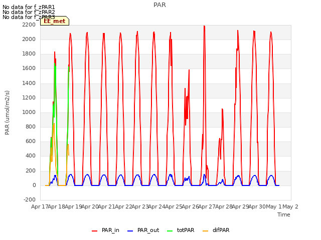Click the Apr 27 x-axis tick label
Viewport: 321px width, 240px height.
click(207, 206)
